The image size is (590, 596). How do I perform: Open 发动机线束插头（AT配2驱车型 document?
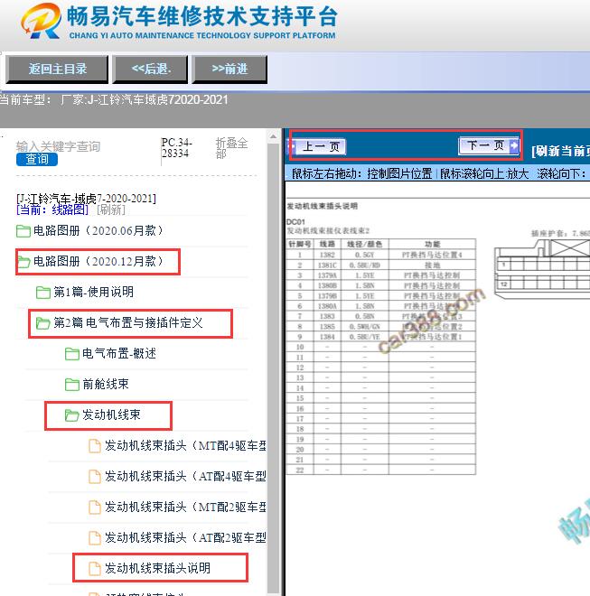click(x=185, y=538)
